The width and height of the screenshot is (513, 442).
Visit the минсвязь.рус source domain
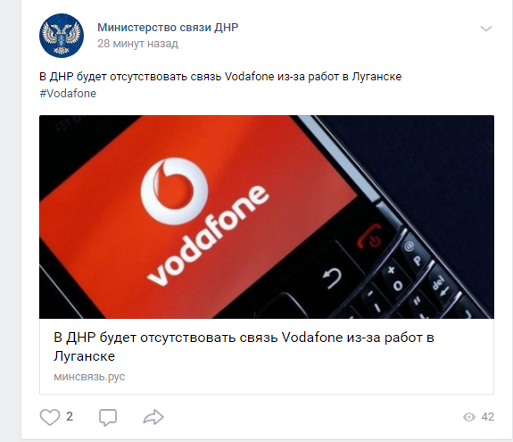coord(89,377)
